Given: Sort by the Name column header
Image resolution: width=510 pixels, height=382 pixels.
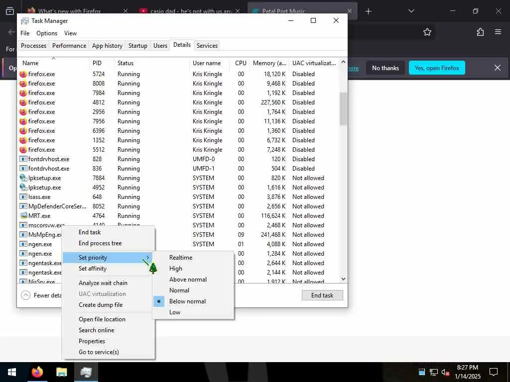Looking at the screenshot, I should tap(54, 63).
